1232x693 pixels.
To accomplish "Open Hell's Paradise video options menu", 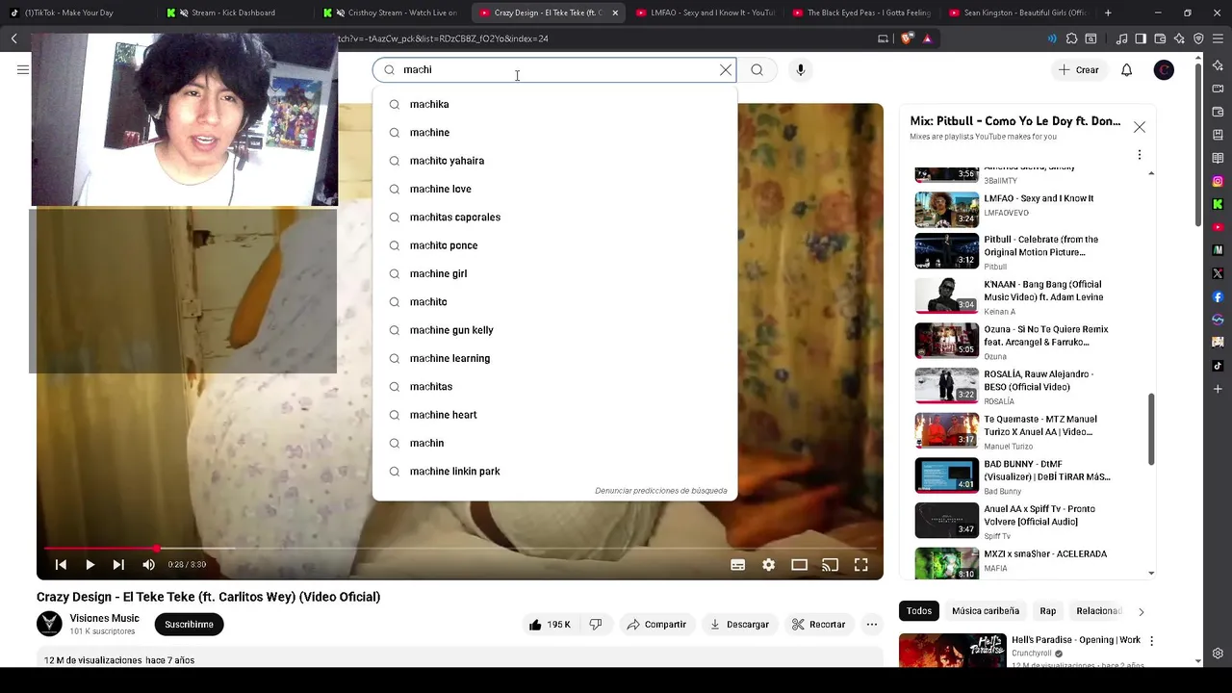I will 1151,641.
